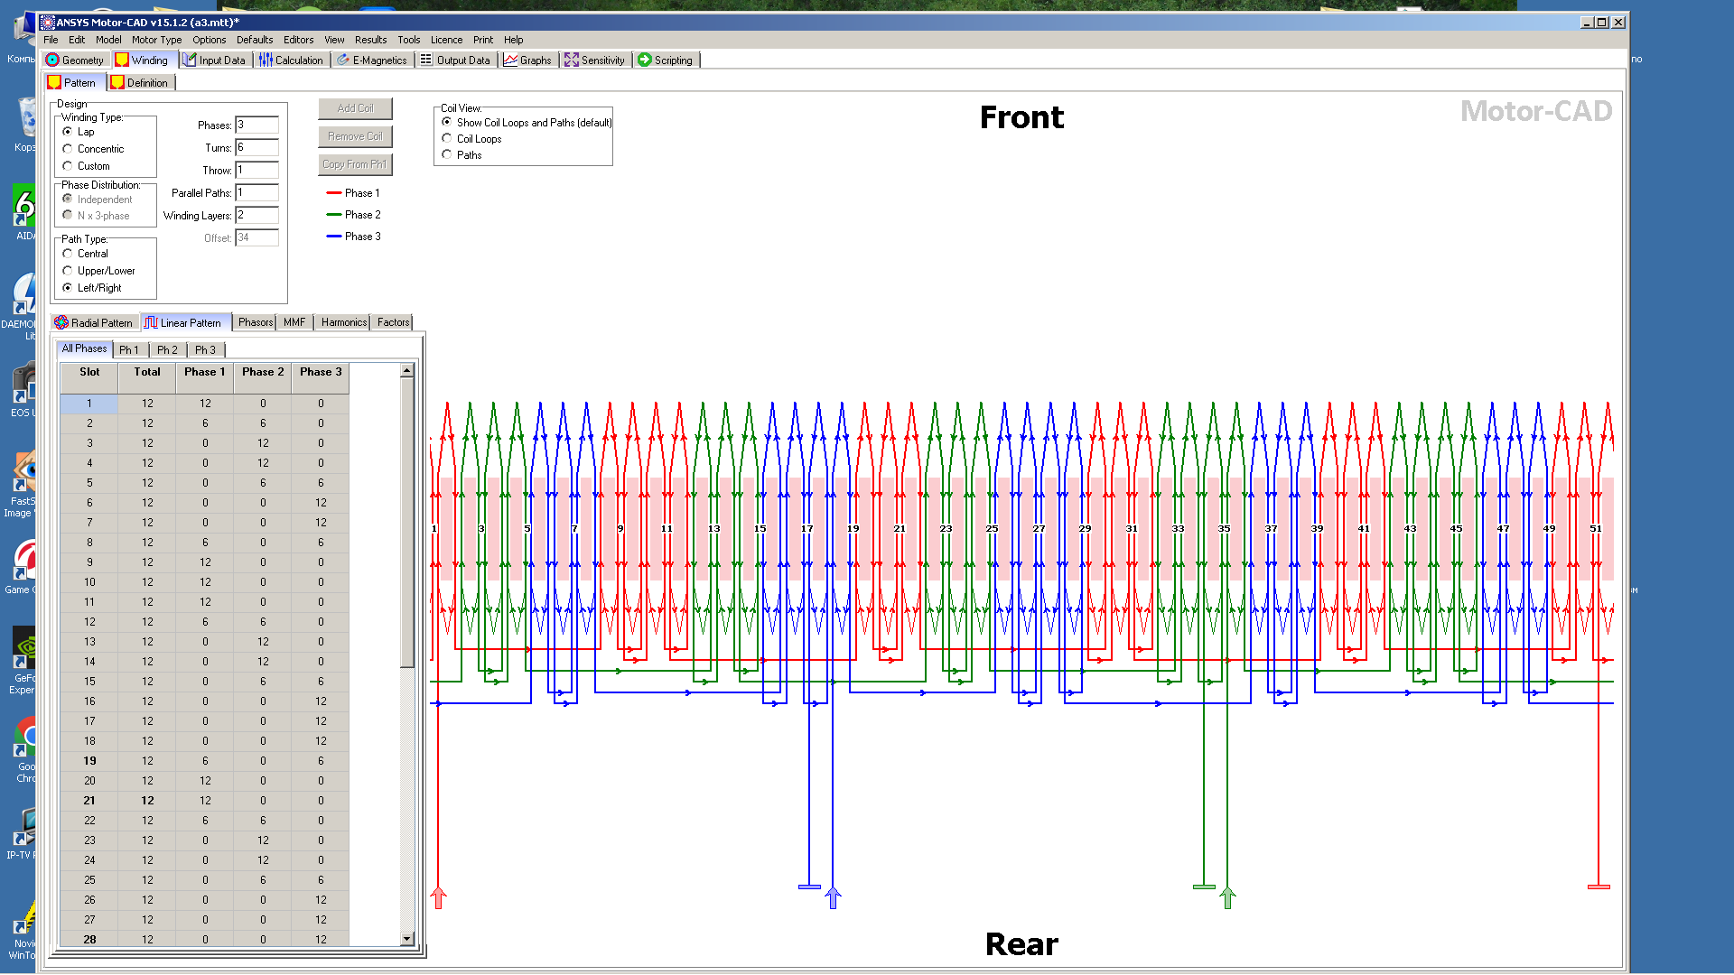Click the red Phase 1 output terminal
Viewport: 1734px width, 975px height.
click(x=1599, y=887)
